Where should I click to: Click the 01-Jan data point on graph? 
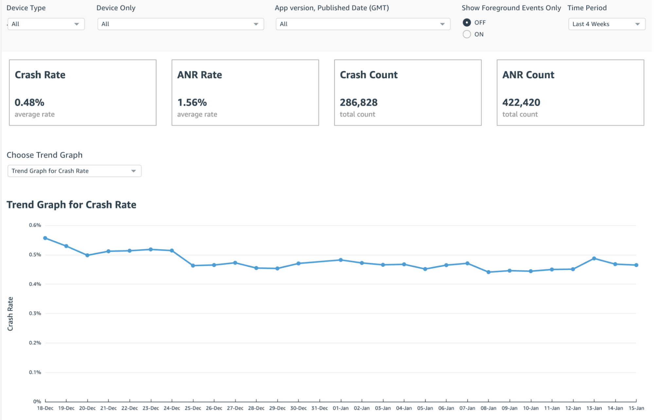tap(341, 260)
